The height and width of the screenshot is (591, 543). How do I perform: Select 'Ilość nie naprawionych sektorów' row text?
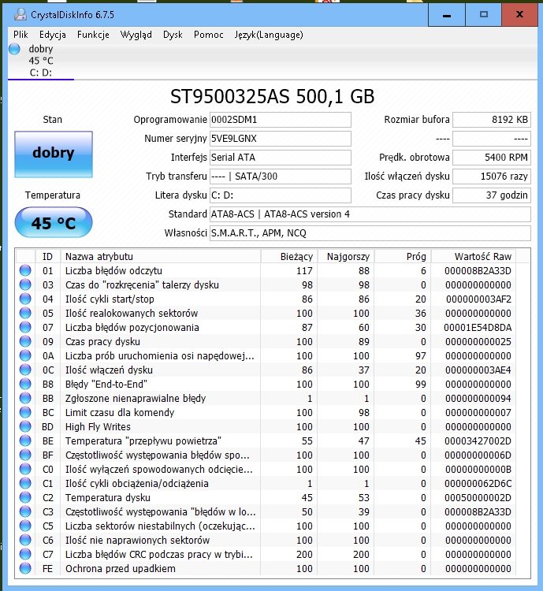point(137,540)
